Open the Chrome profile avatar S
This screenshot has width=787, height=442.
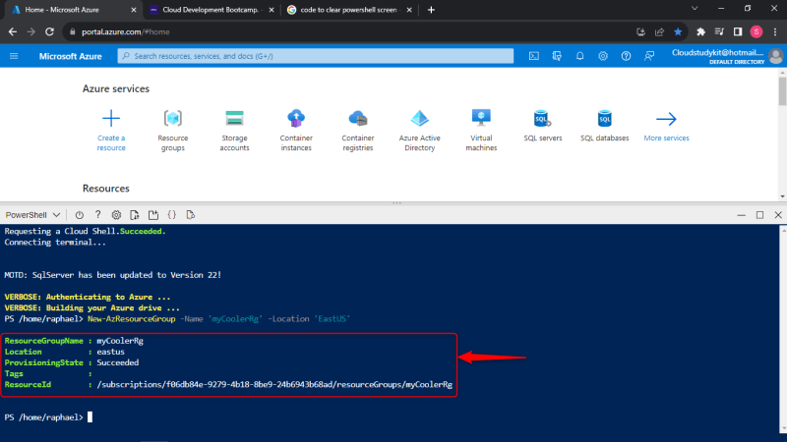(757, 31)
